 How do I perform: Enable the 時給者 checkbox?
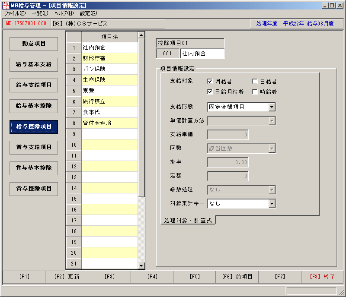tap(255, 92)
